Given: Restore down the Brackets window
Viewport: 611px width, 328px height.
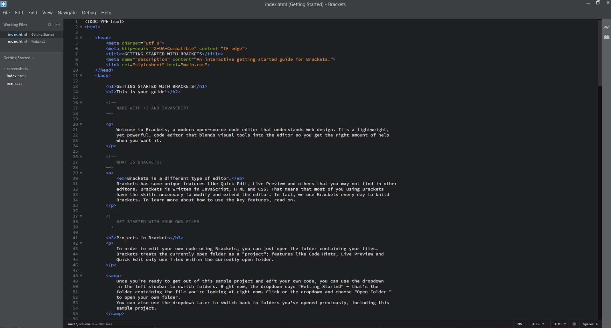Looking at the screenshot, I should tap(598, 3).
